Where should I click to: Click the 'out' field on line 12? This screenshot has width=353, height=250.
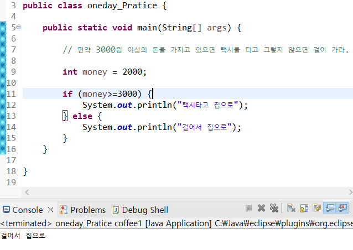click(124, 105)
